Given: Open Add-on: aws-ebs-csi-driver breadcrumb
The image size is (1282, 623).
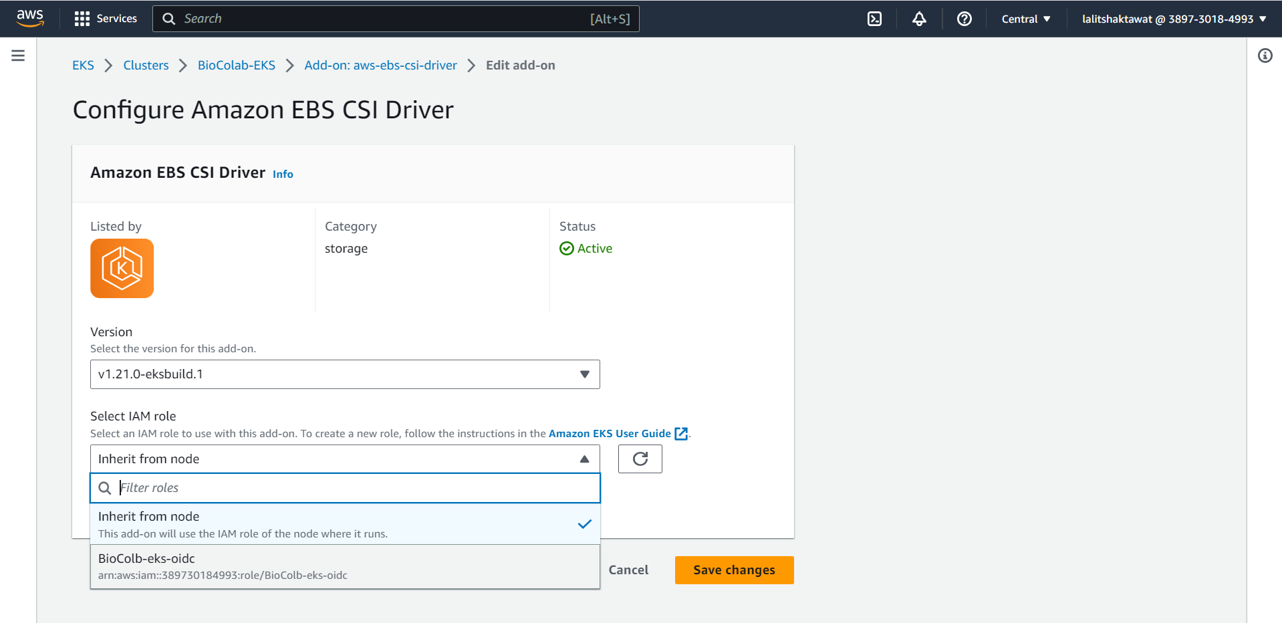Looking at the screenshot, I should [380, 66].
